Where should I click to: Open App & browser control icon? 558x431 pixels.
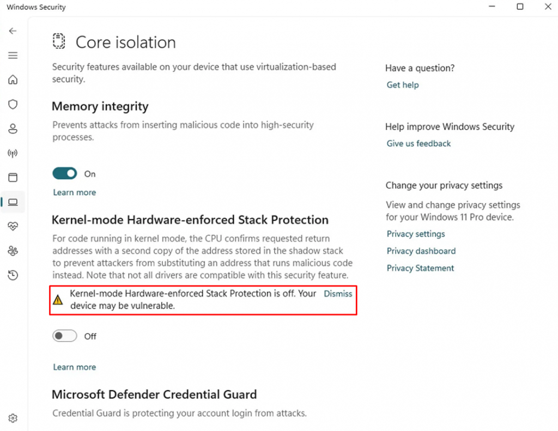pos(13,177)
